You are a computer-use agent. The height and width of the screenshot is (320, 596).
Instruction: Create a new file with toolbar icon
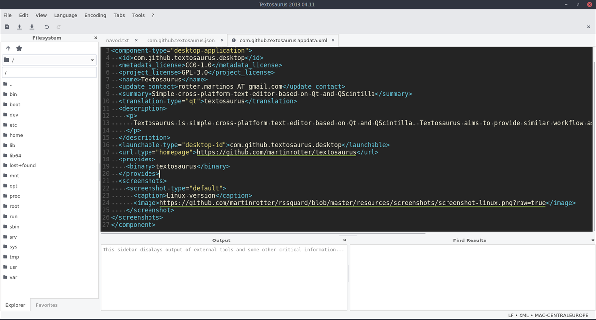[7, 27]
